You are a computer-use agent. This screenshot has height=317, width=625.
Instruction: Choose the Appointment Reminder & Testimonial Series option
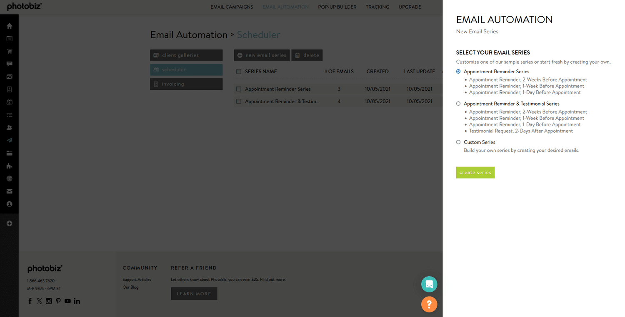pyautogui.click(x=458, y=104)
